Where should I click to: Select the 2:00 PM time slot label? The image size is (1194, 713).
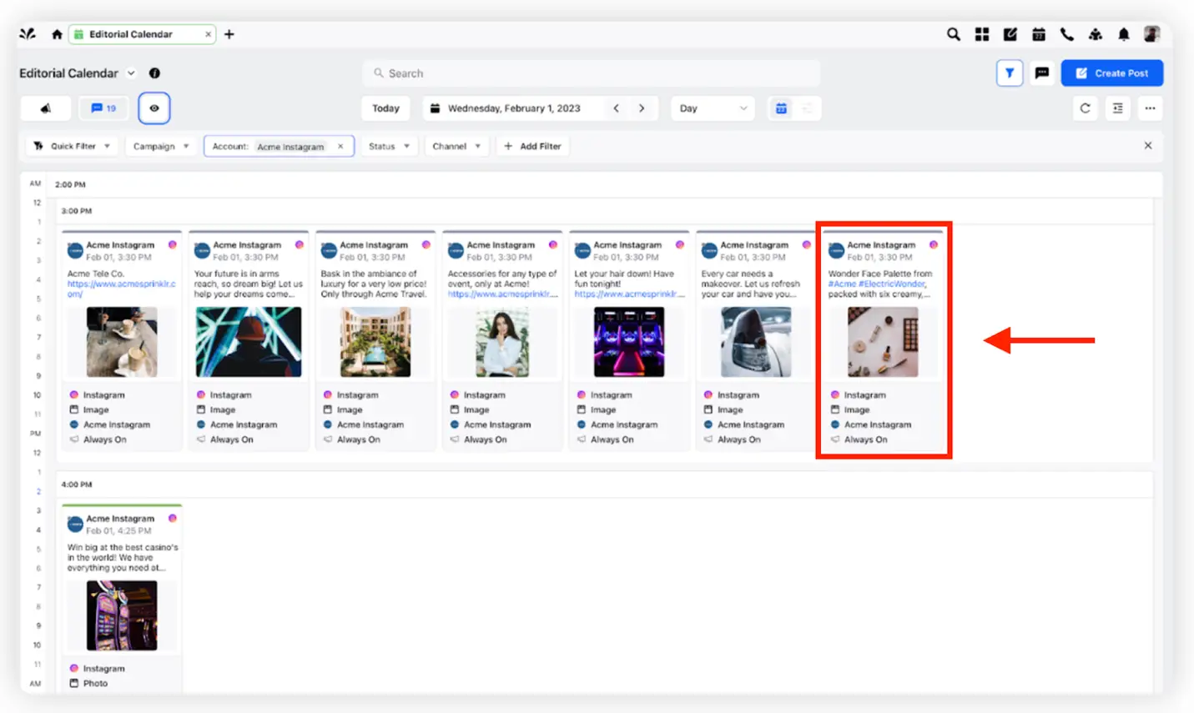tap(70, 184)
